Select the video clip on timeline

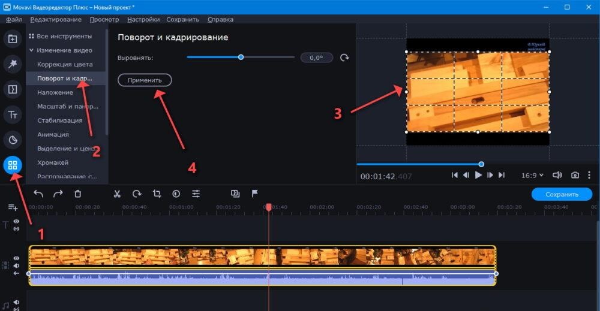click(x=263, y=256)
